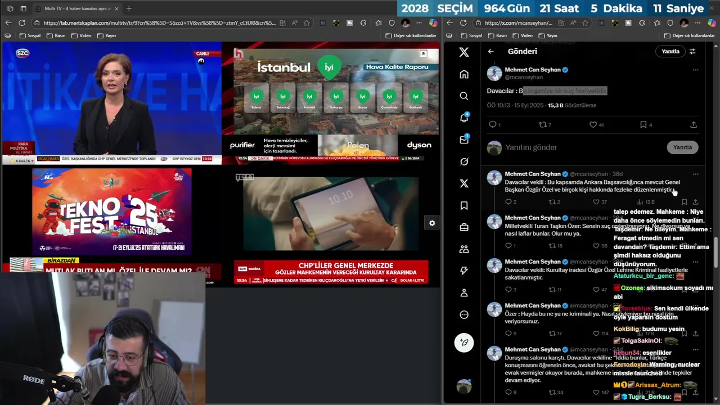Screen dimensions: 720x405
Task: Favorite page star in X browser window
Action: (585, 23)
